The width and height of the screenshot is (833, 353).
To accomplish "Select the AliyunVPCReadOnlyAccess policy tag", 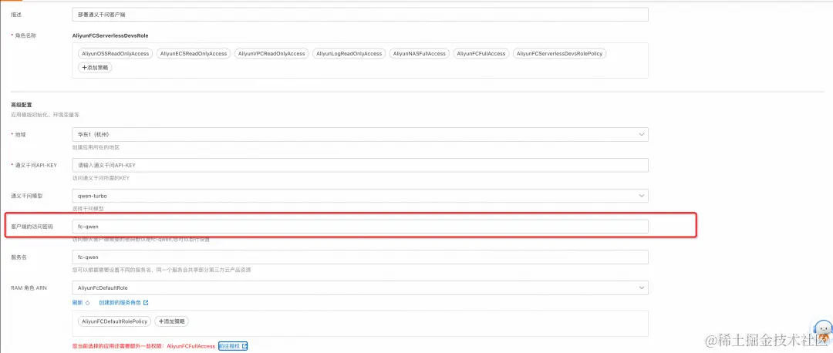I will (271, 54).
